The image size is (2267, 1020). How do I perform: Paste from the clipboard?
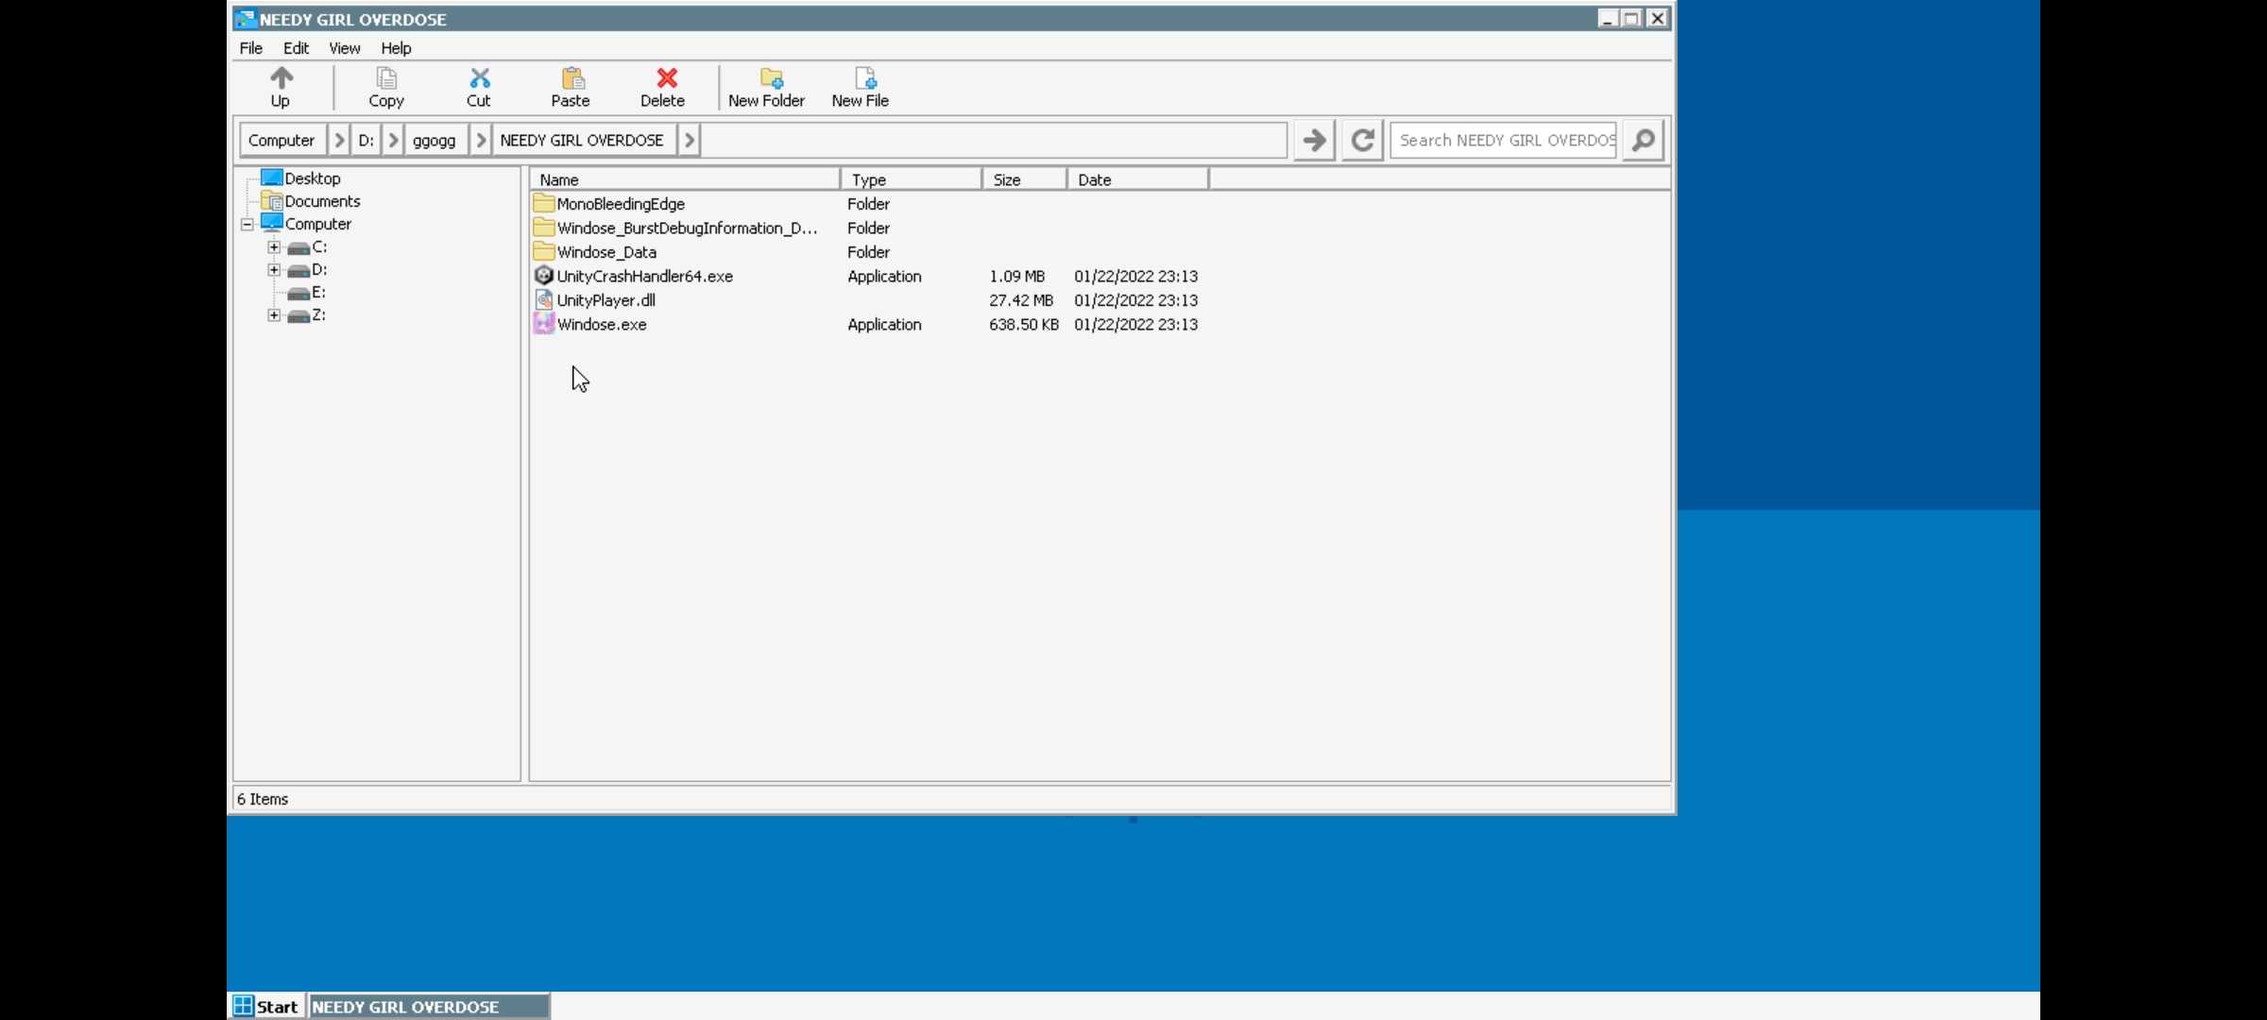[571, 87]
